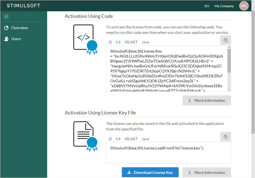Copy the LoadFromFile license code
Screen dimensions: 255x178
point(226,137)
